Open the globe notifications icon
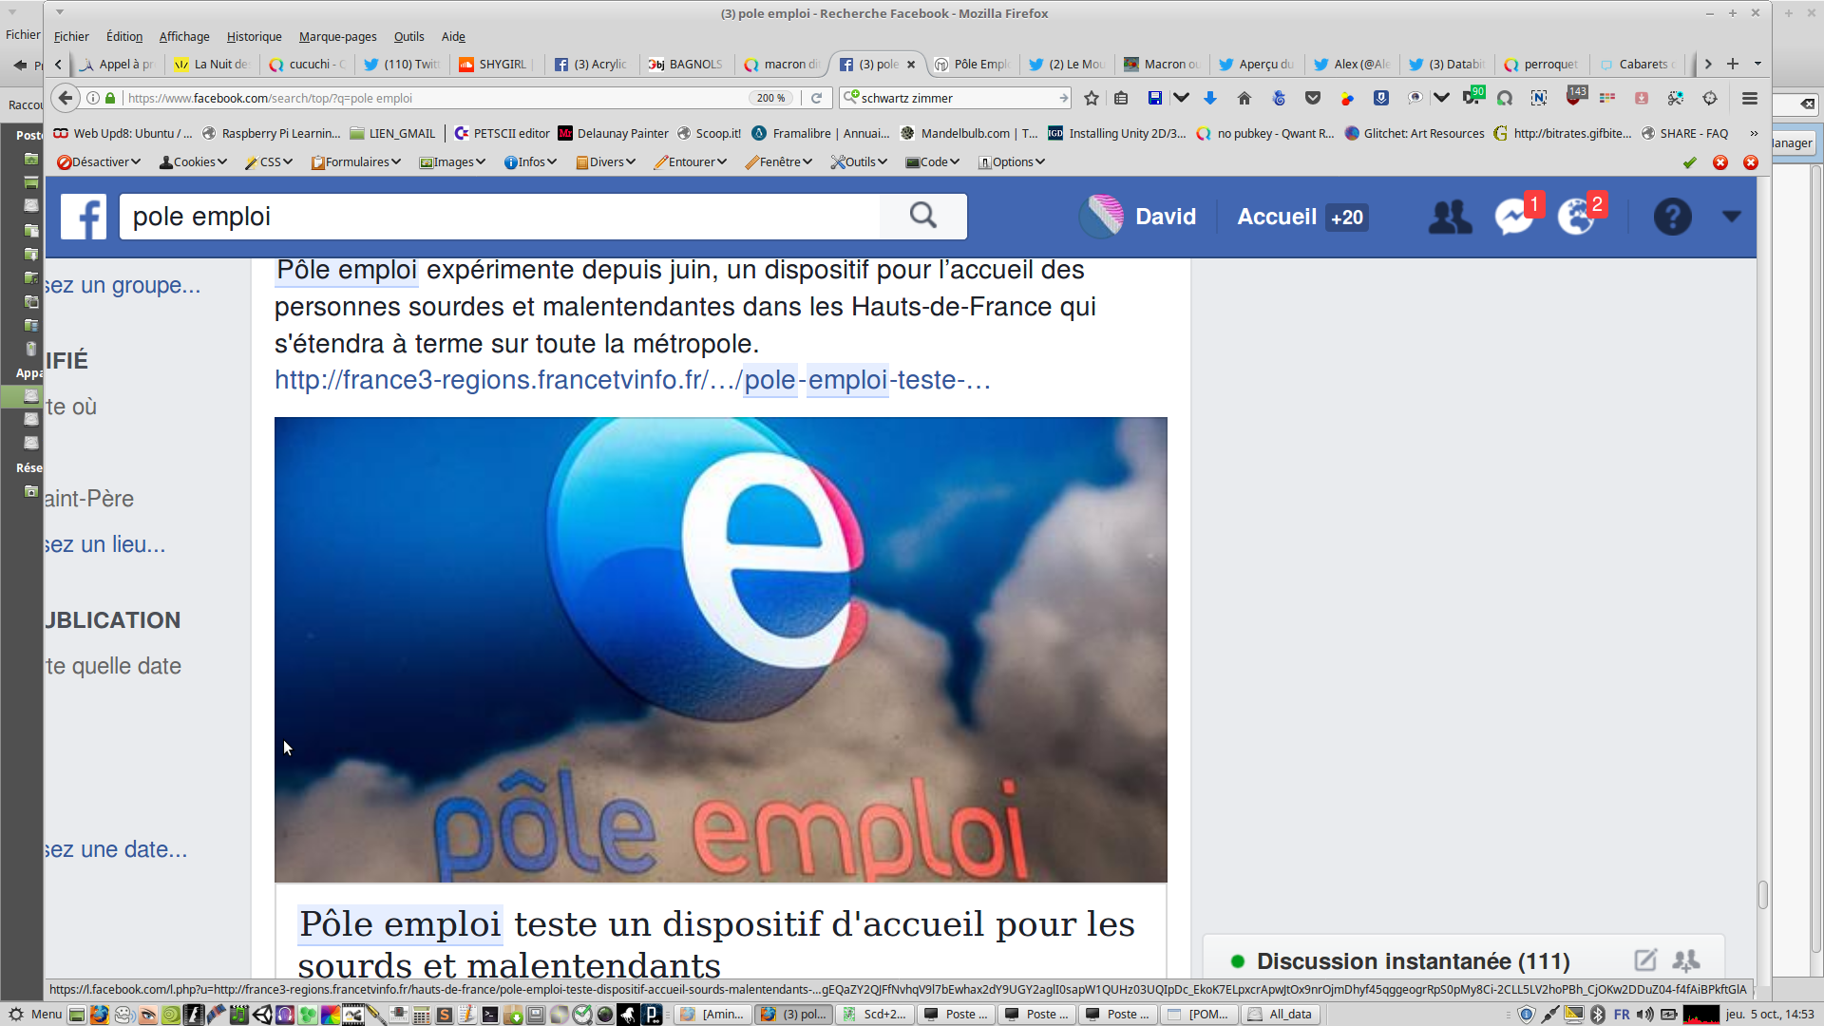Image resolution: width=1824 pixels, height=1026 pixels. [x=1576, y=217]
